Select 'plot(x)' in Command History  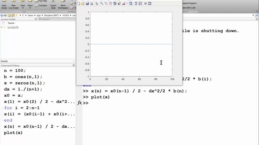coord(13,133)
